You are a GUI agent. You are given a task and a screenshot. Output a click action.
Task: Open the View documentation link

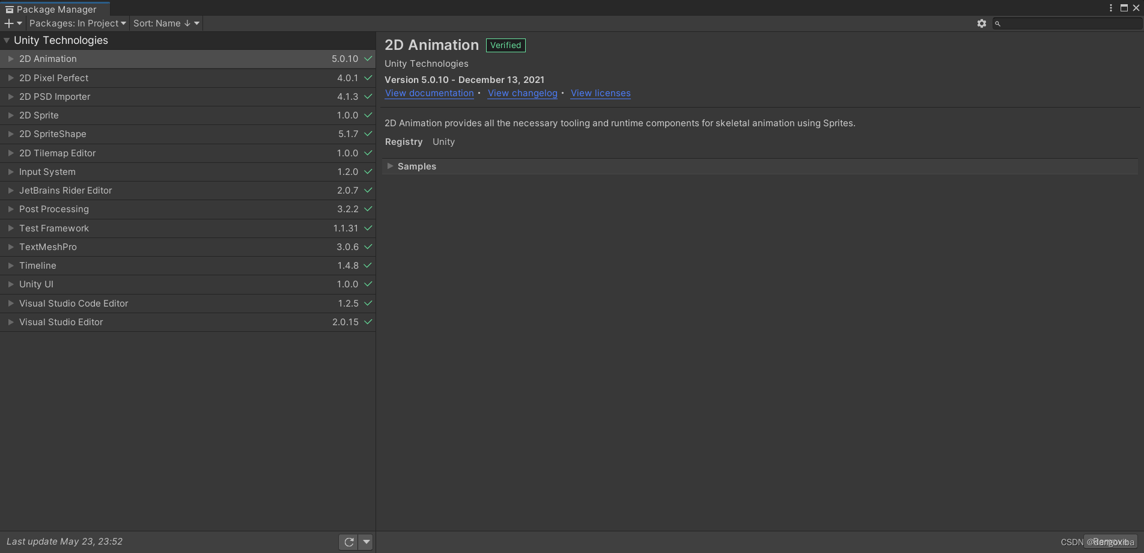429,93
